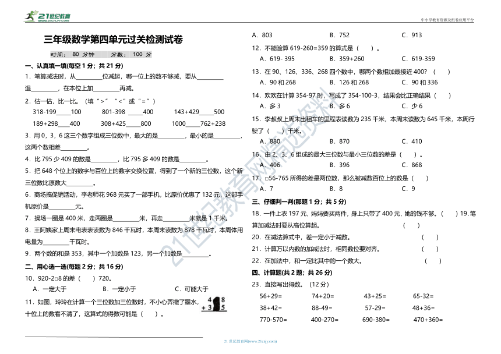This screenshot has width=501, height=354.
Task: Select option "C. 9" for question 17
Action: [x=408, y=189]
